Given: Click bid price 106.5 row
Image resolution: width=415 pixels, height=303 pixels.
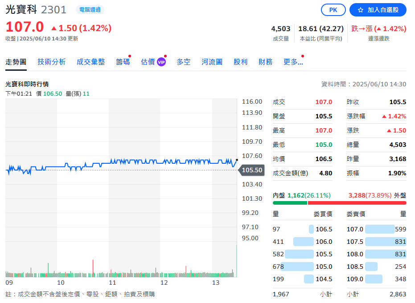Looking at the screenshot, I should (x=302, y=229).
